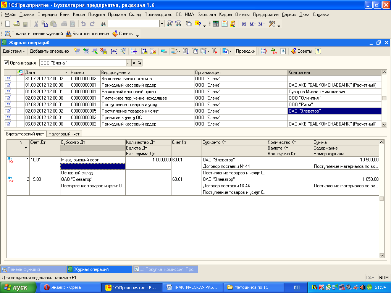Expand the search combo box dropdown arrow

[x=162, y=24]
